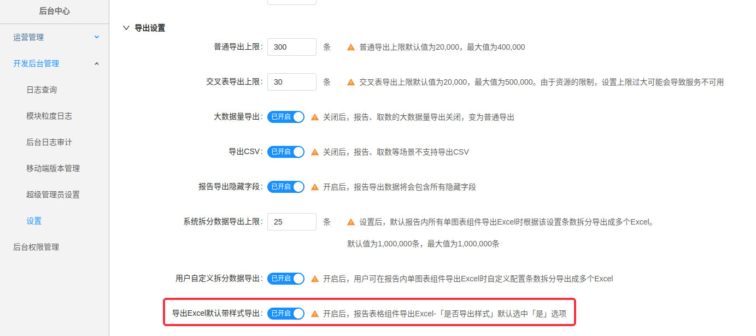Open 后台权限管理 in the sidebar
Viewport: 756px width, 336px height.
pyautogui.click(x=36, y=247)
